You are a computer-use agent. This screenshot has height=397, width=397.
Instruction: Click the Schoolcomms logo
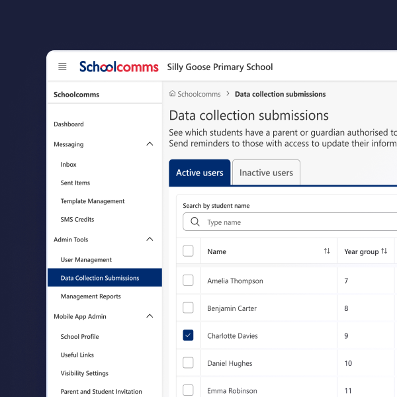click(119, 67)
